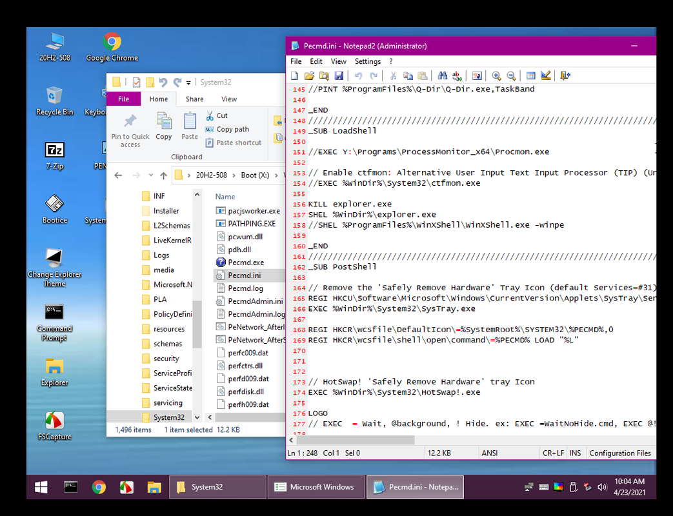
Task: Click Pin to Quick access in ribbon
Action: (x=130, y=130)
